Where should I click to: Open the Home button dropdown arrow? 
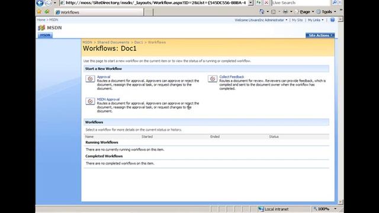coord(268,12)
